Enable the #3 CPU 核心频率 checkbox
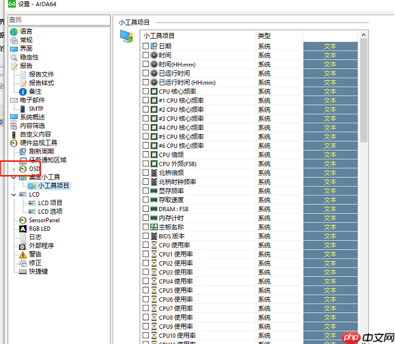Image resolution: width=395 pixels, height=344 pixels. [145, 118]
